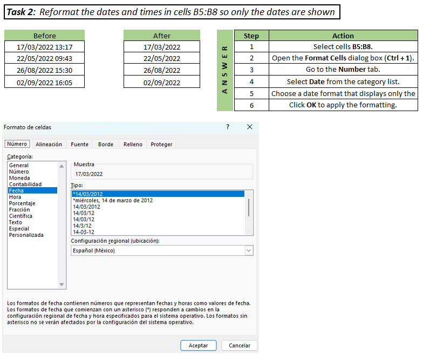Choose 14/03/2012 format without asterisk

coord(158,207)
